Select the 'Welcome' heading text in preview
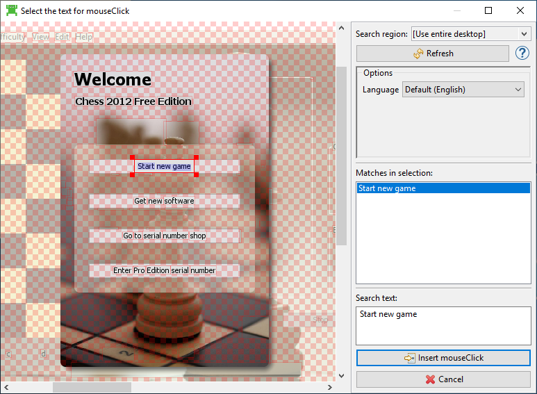The height and width of the screenshot is (394, 537). click(113, 79)
